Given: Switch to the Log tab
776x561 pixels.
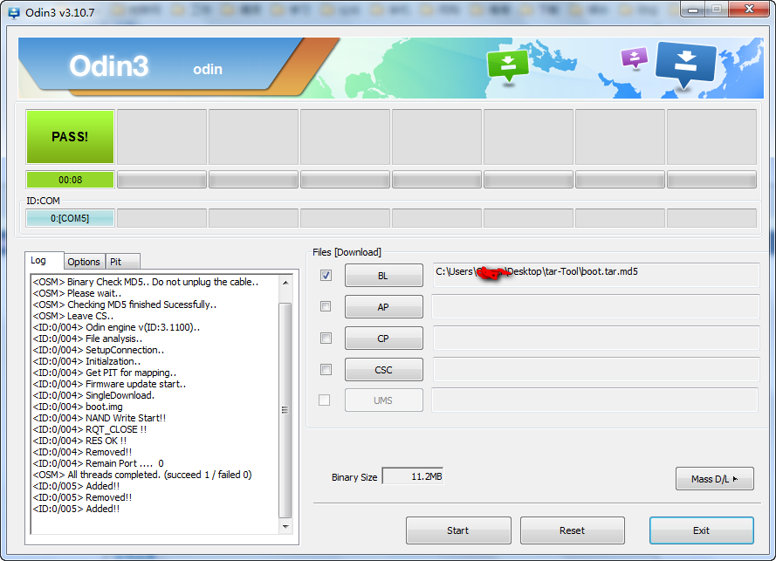Looking at the screenshot, I should (x=44, y=260).
